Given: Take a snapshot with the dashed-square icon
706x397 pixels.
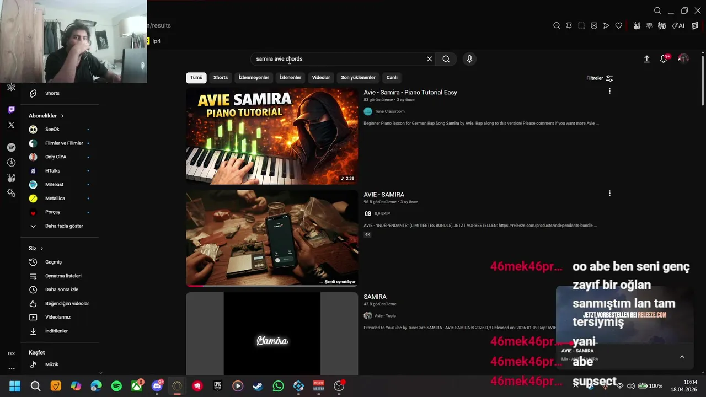Looking at the screenshot, I should [x=581, y=25].
